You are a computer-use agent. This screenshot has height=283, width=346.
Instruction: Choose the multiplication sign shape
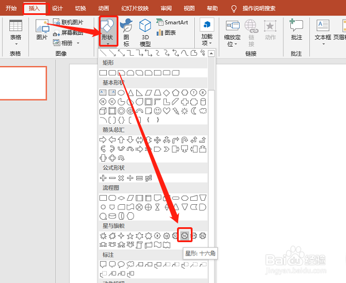121,178
